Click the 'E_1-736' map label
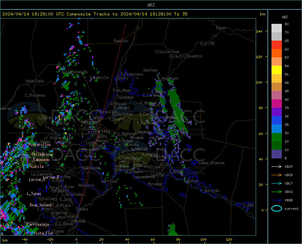Viewport: 302px width, 244px height. [207, 44]
